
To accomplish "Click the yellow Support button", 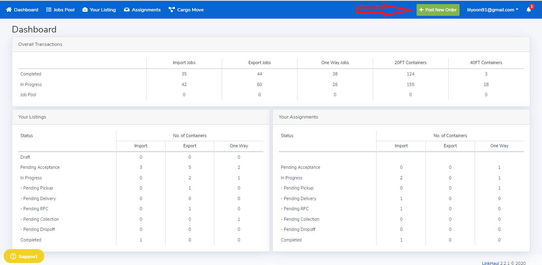I will [x=24, y=256].
